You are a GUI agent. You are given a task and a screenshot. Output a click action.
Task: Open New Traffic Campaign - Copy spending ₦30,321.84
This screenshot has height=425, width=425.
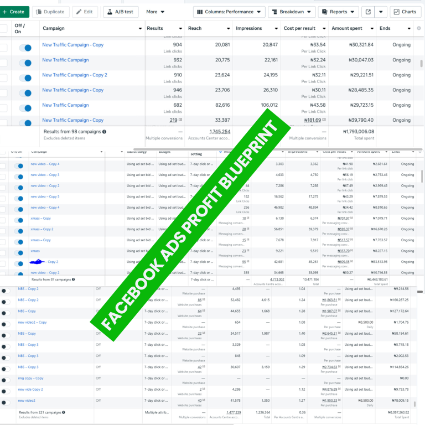[72, 45]
